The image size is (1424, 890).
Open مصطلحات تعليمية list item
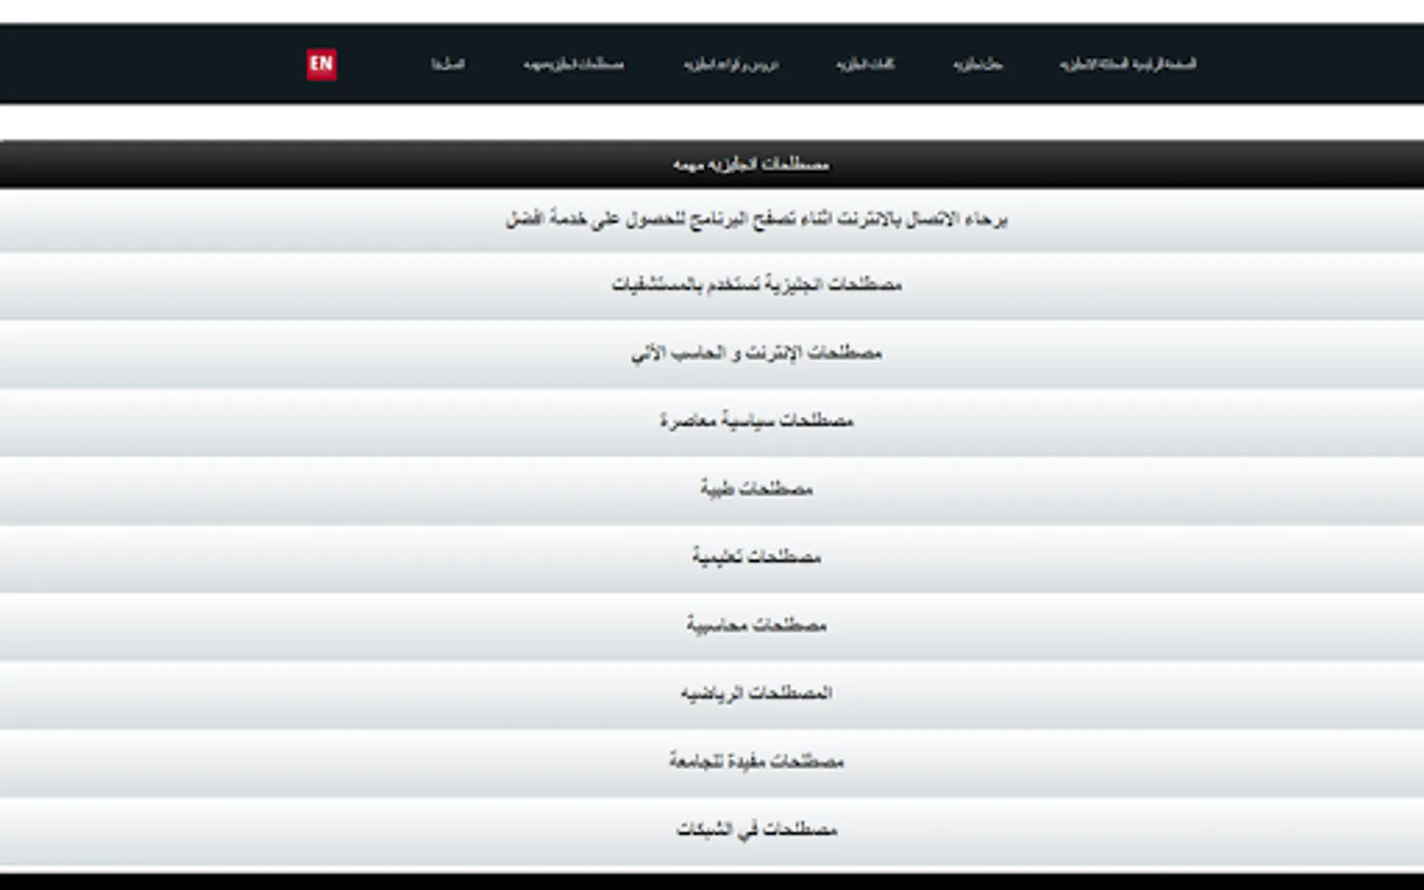pos(712,559)
